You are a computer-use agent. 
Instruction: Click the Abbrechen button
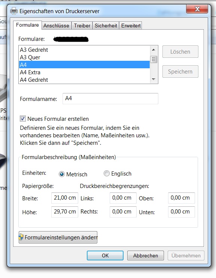pos(145,255)
